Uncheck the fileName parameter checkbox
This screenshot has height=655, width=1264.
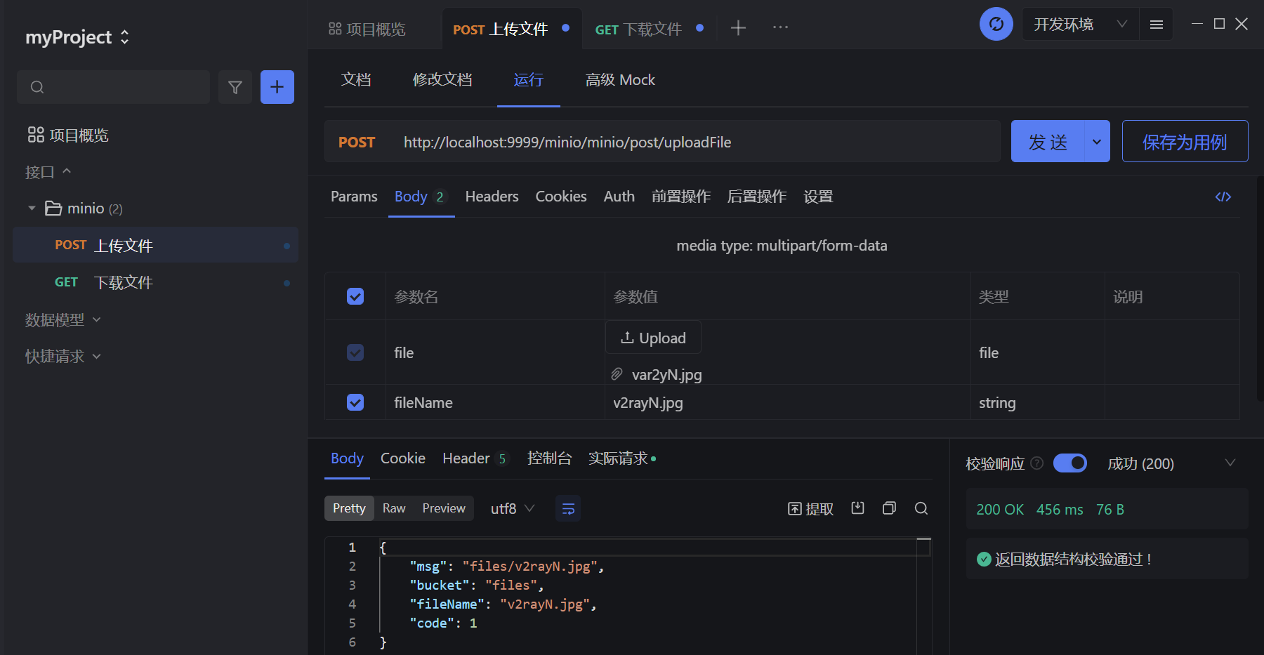click(355, 402)
